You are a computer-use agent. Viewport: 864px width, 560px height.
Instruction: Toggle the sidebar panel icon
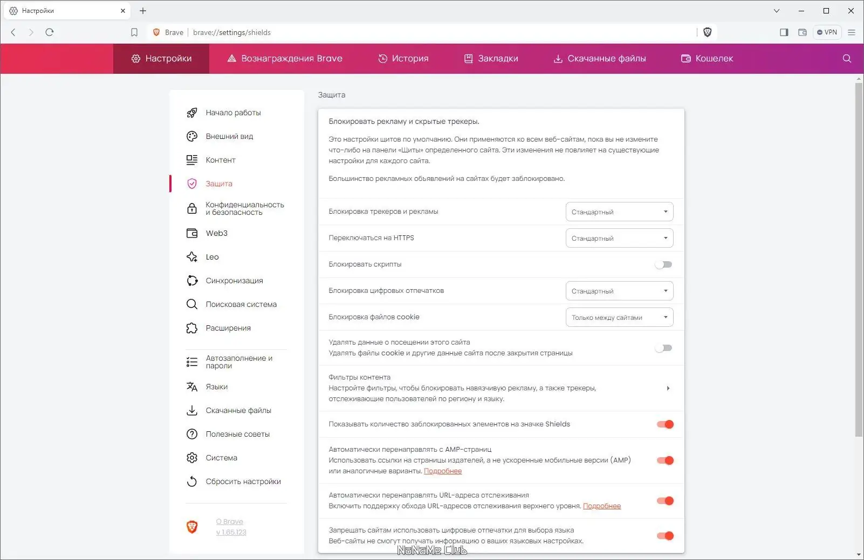784,32
